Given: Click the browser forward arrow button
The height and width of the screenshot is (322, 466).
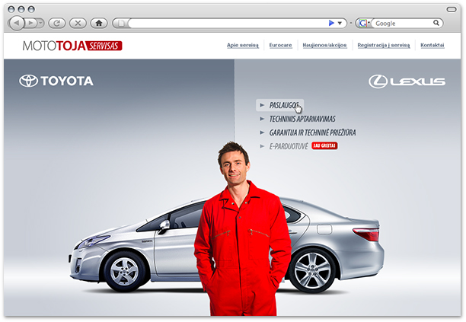Looking at the screenshot, I should click(30, 23).
